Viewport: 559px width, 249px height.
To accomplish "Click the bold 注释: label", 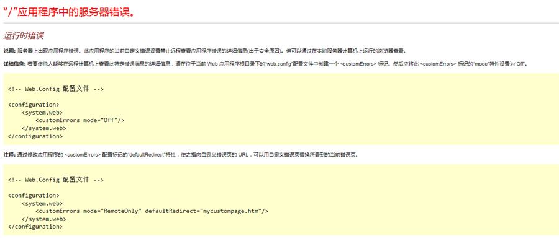I will [x=9, y=154].
